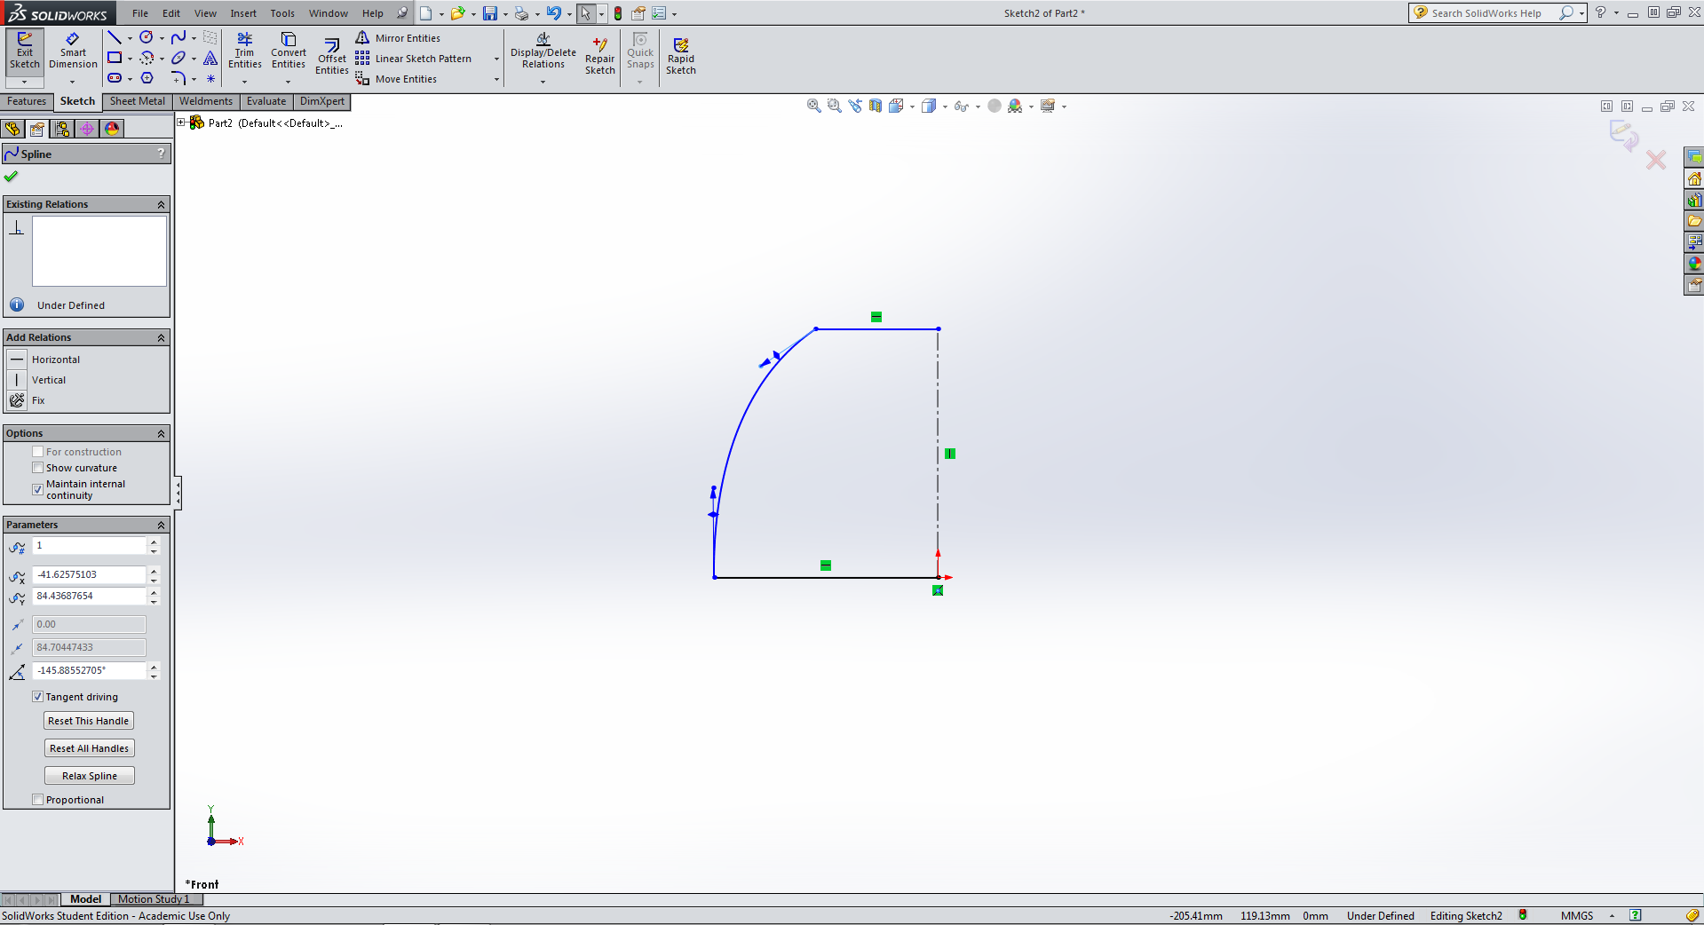Viewport: 1704px width, 925px height.
Task: Click the tangent angle field -145.88552705°
Action: click(89, 670)
